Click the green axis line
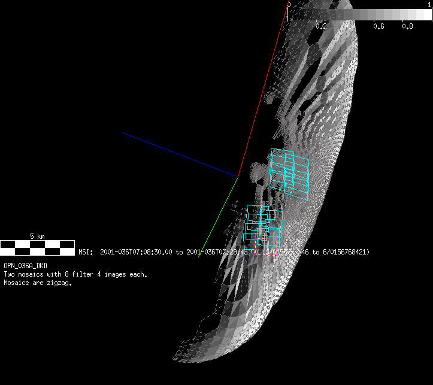The height and width of the screenshot is (385, 433). (x=218, y=214)
